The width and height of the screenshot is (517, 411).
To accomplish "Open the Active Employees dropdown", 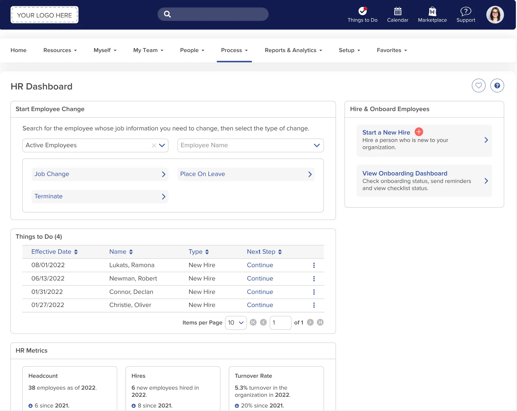I will click(162, 145).
